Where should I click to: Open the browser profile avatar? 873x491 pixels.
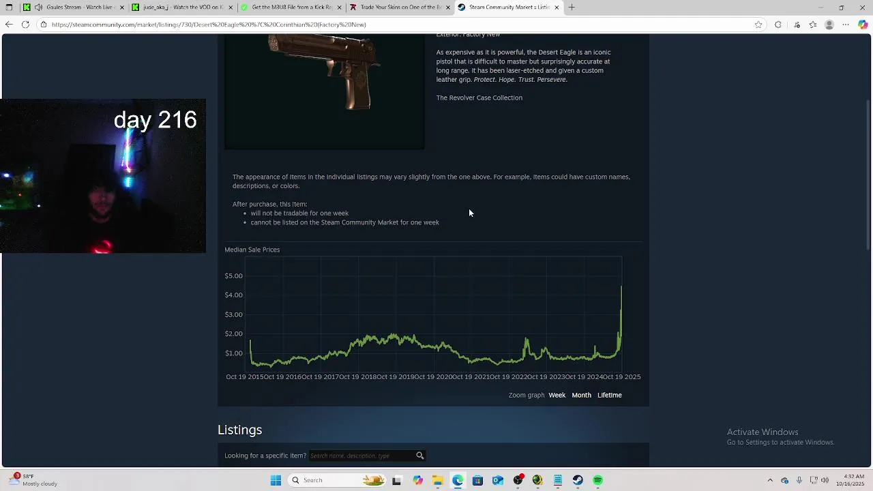(829, 25)
